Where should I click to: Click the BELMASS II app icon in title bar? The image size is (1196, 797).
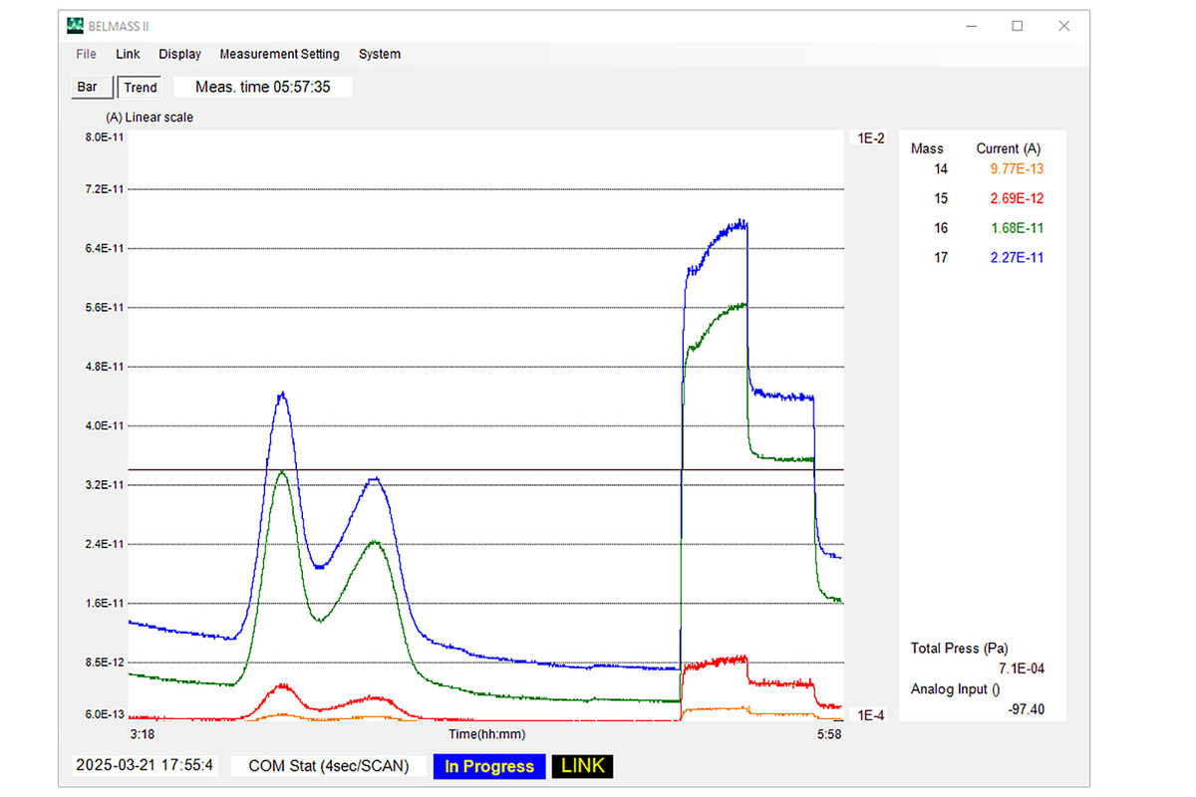75,26
